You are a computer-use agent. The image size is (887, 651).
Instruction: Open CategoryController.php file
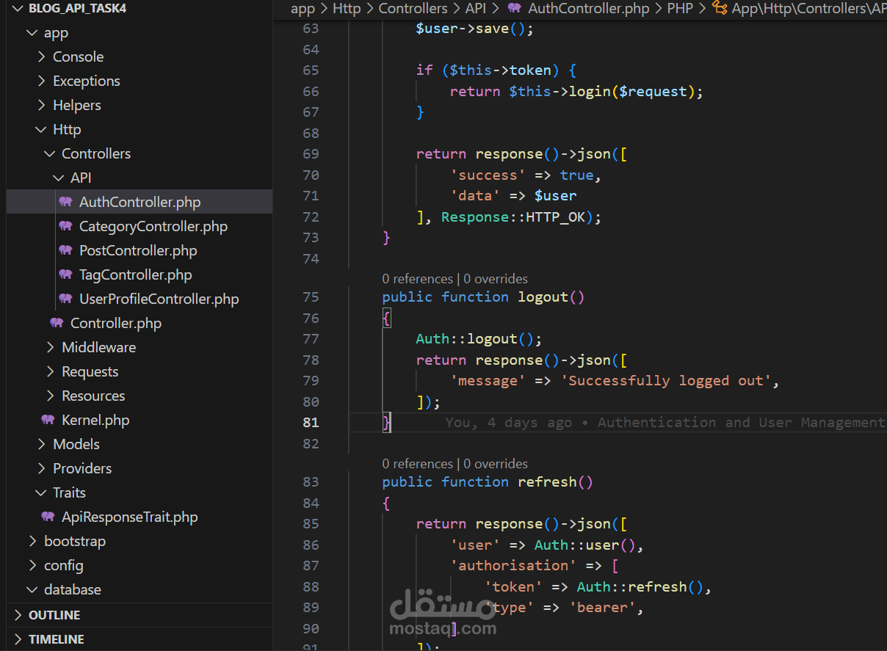coord(153,226)
